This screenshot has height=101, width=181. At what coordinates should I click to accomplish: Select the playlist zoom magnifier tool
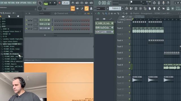pyautogui.click(x=124, y=13)
